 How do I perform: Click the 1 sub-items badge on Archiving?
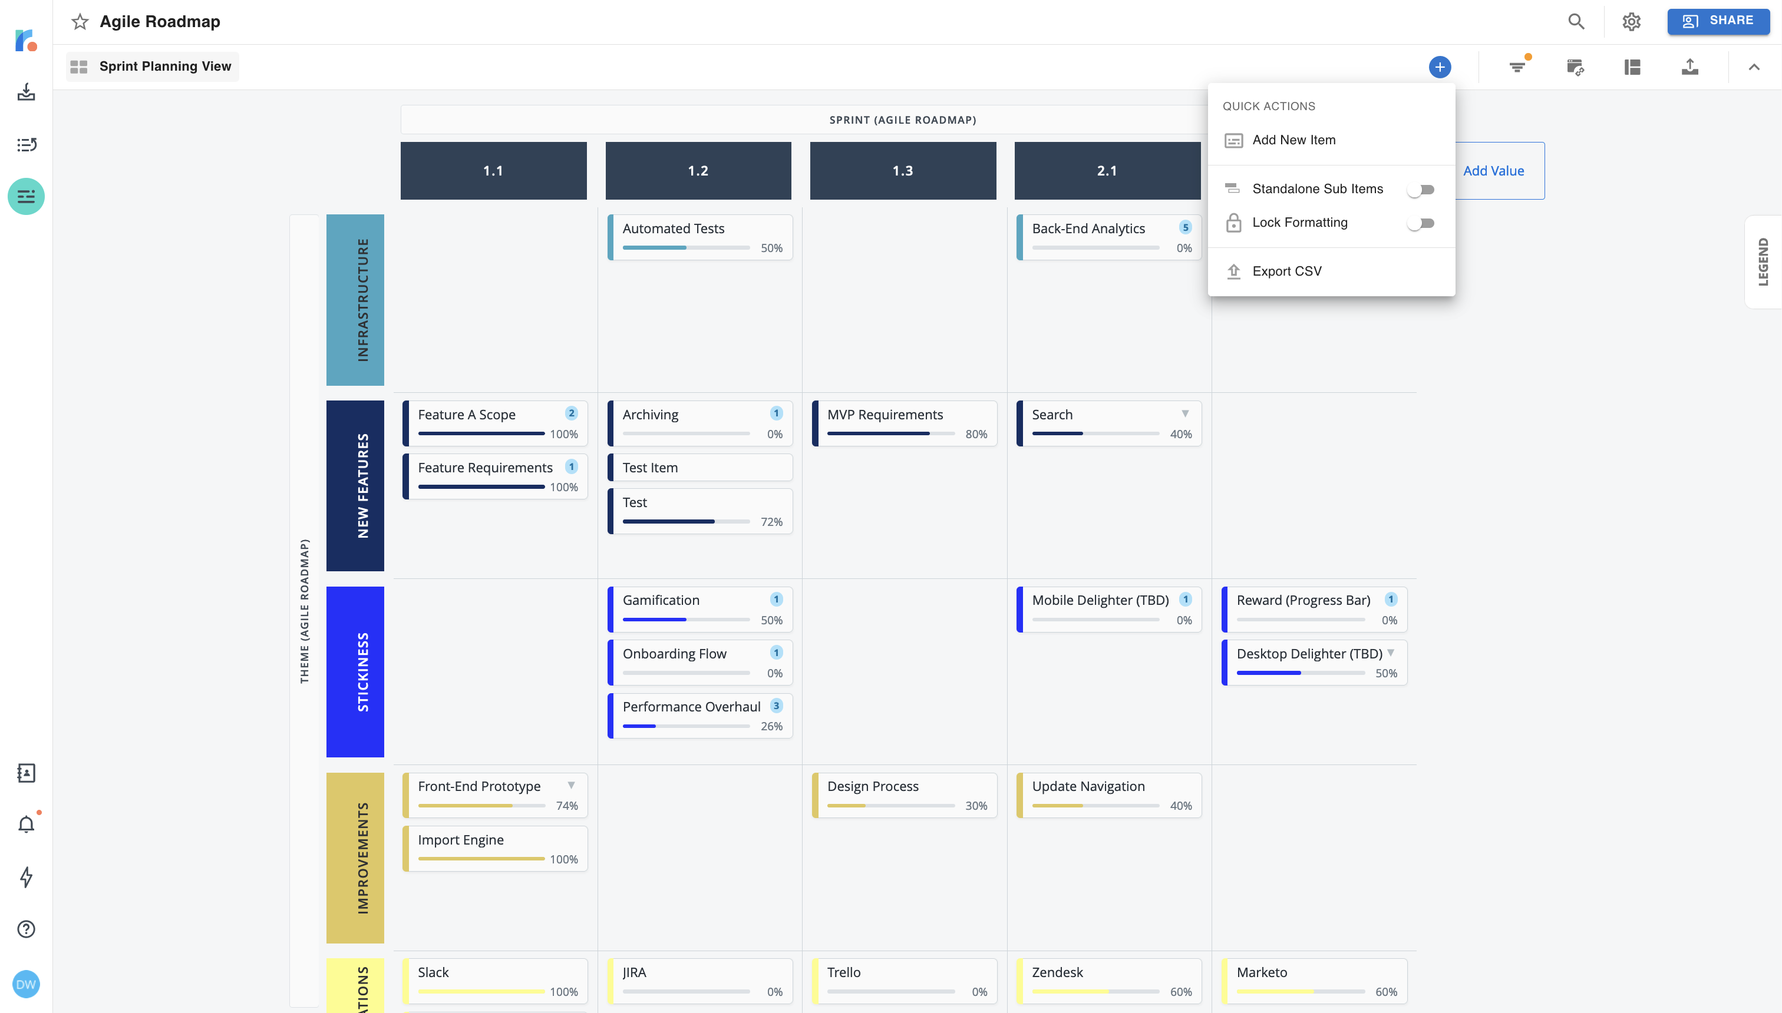775,413
